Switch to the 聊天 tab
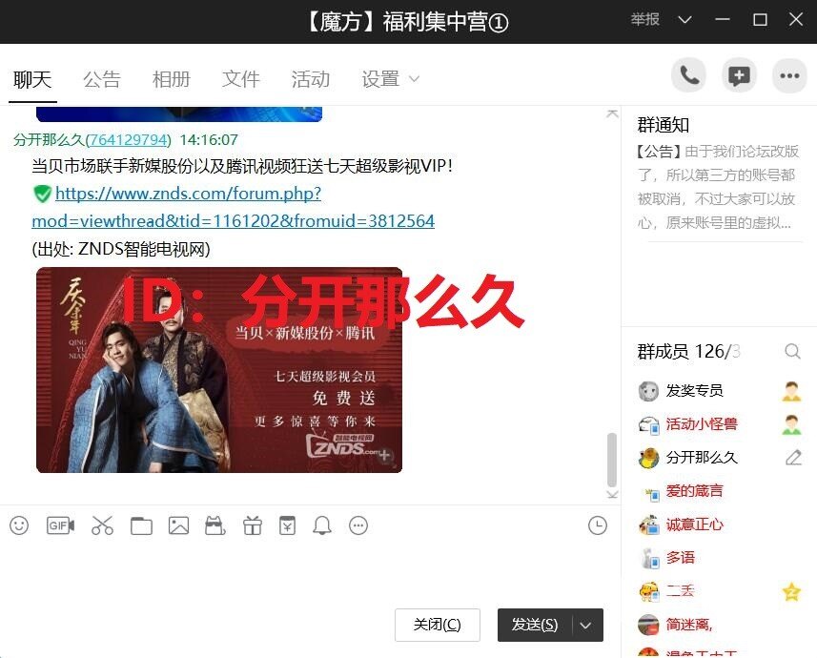The width and height of the screenshot is (817, 658). tap(32, 80)
